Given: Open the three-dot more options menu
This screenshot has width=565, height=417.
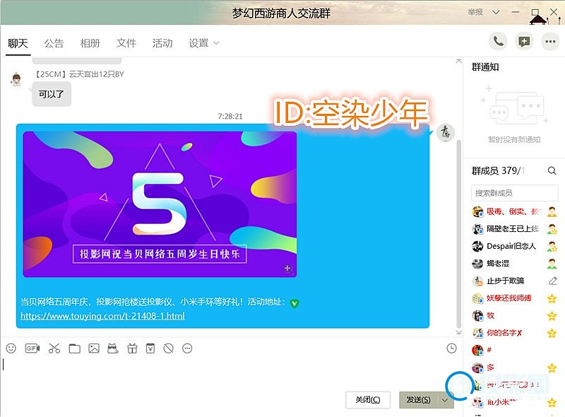Looking at the screenshot, I should coord(550,42).
